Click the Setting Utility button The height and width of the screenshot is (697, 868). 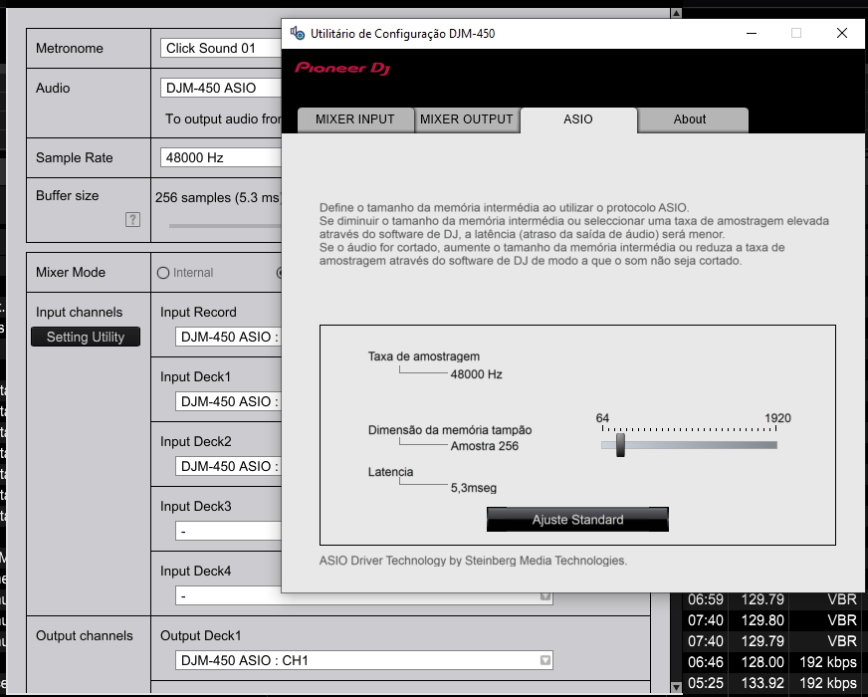(x=86, y=337)
